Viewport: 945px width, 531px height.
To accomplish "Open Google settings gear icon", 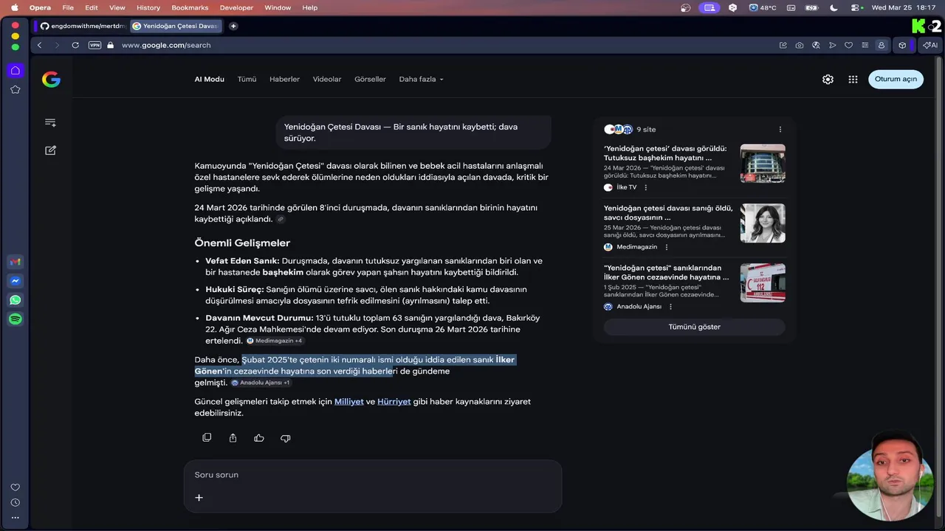I will [x=828, y=79].
